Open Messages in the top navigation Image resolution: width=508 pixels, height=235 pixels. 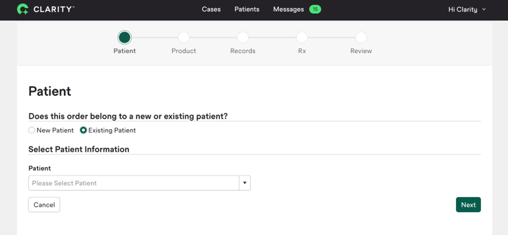288,9
